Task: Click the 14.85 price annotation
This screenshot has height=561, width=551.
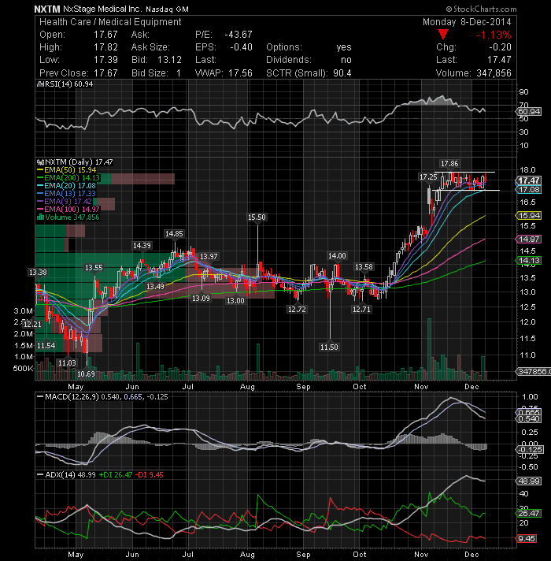Action: click(x=174, y=234)
